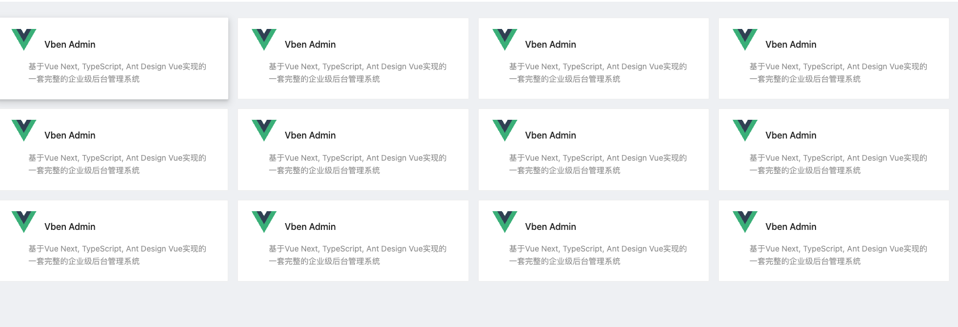Image resolution: width=958 pixels, height=327 pixels.
Task: Click the Vue logo in first row, second card
Action: coord(264,38)
